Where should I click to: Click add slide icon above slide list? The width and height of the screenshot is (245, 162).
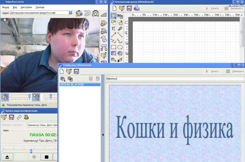tap(63, 79)
